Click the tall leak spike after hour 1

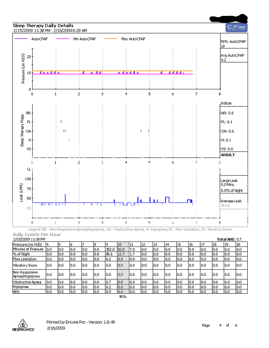pos(65,198)
